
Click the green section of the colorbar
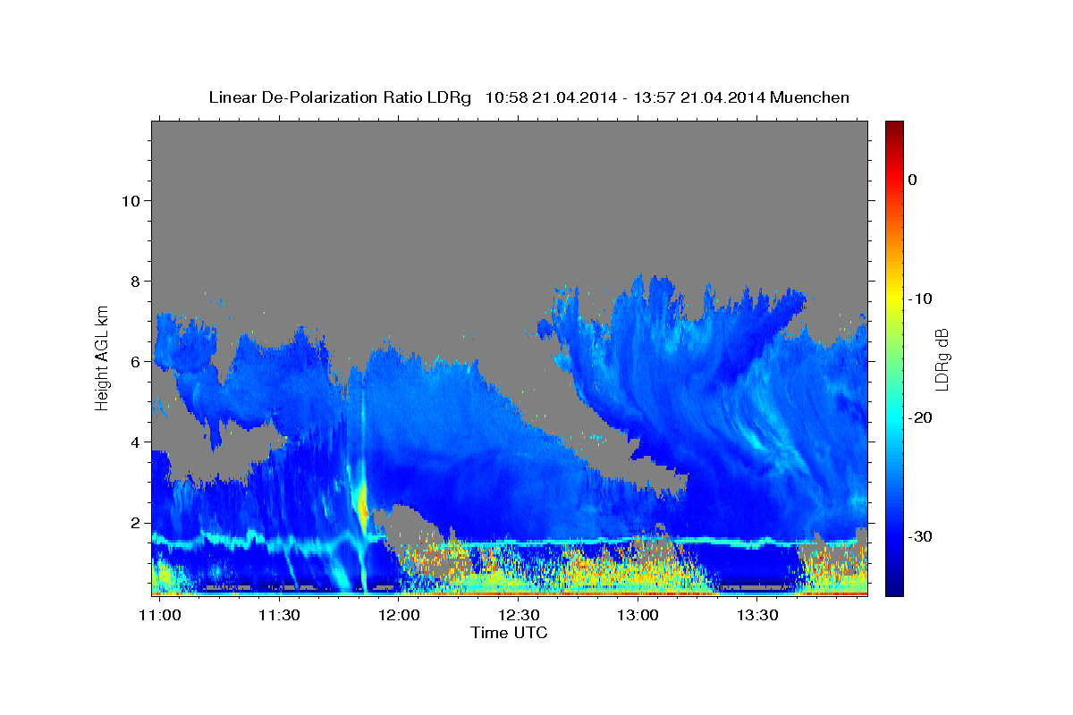tap(894, 357)
